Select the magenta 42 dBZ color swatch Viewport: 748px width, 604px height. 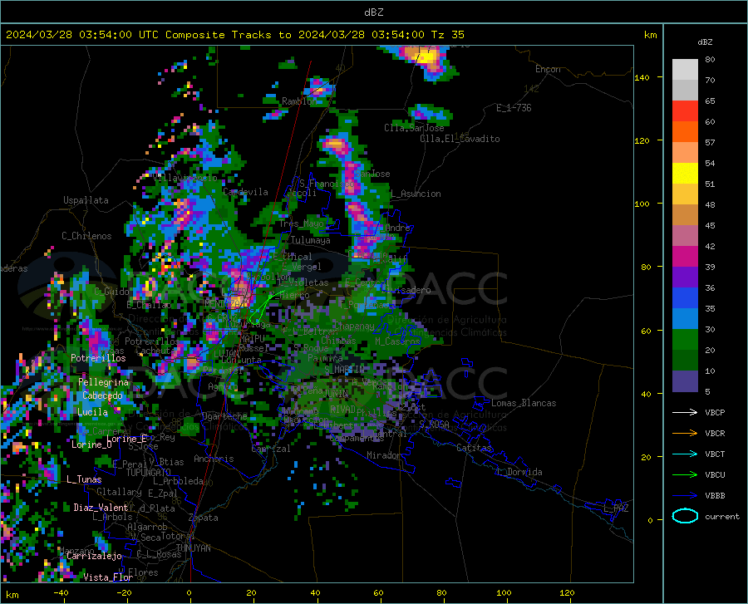[685, 257]
